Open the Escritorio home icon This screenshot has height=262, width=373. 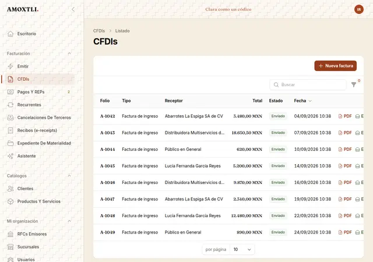(10, 34)
